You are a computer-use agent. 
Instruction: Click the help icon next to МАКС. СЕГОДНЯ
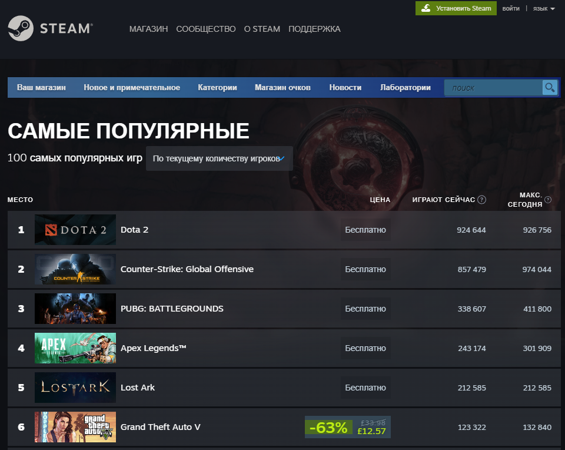(548, 200)
